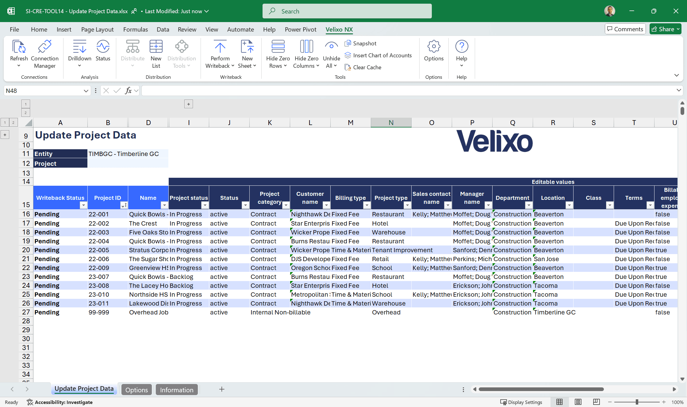The height and width of the screenshot is (407, 687).
Task: Click the Refresh connections icon
Action: point(19,47)
